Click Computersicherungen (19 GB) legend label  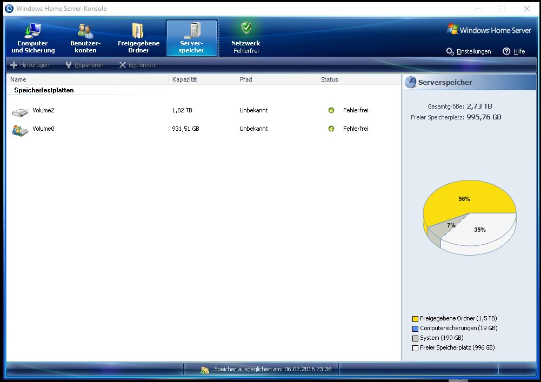click(459, 328)
